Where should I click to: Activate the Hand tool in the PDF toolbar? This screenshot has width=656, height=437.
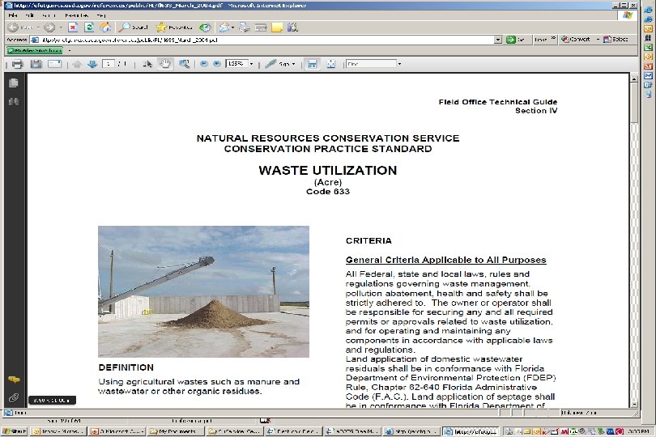pos(165,64)
